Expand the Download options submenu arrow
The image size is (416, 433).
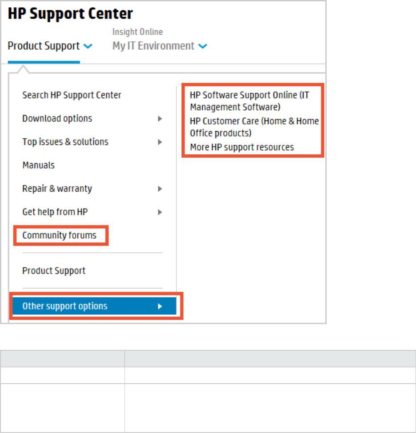pos(160,119)
